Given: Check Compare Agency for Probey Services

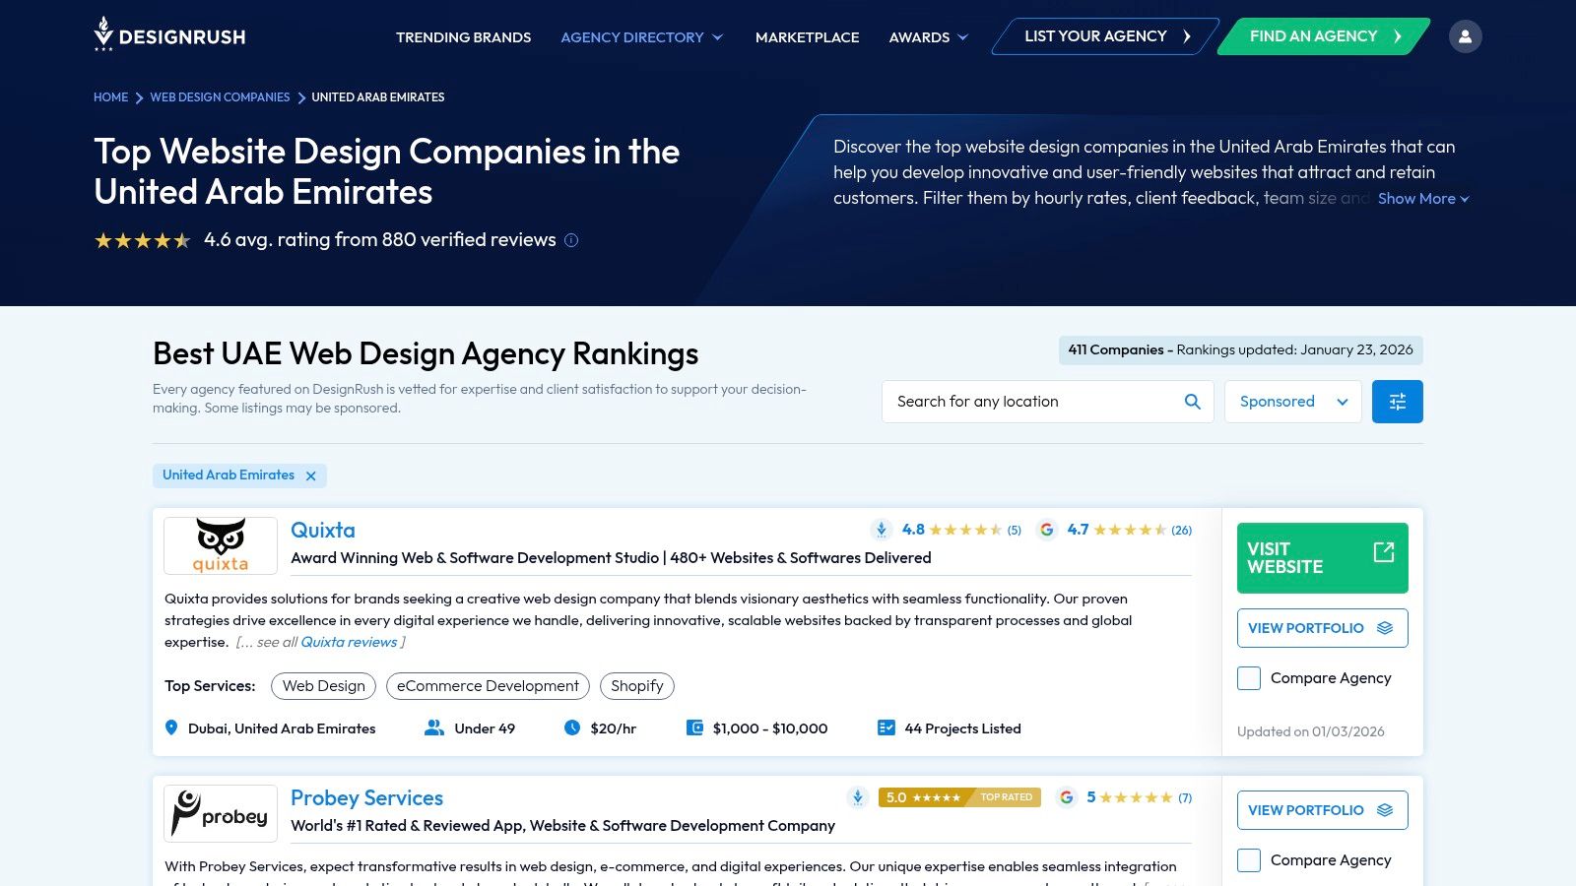Looking at the screenshot, I should tap(1248, 859).
